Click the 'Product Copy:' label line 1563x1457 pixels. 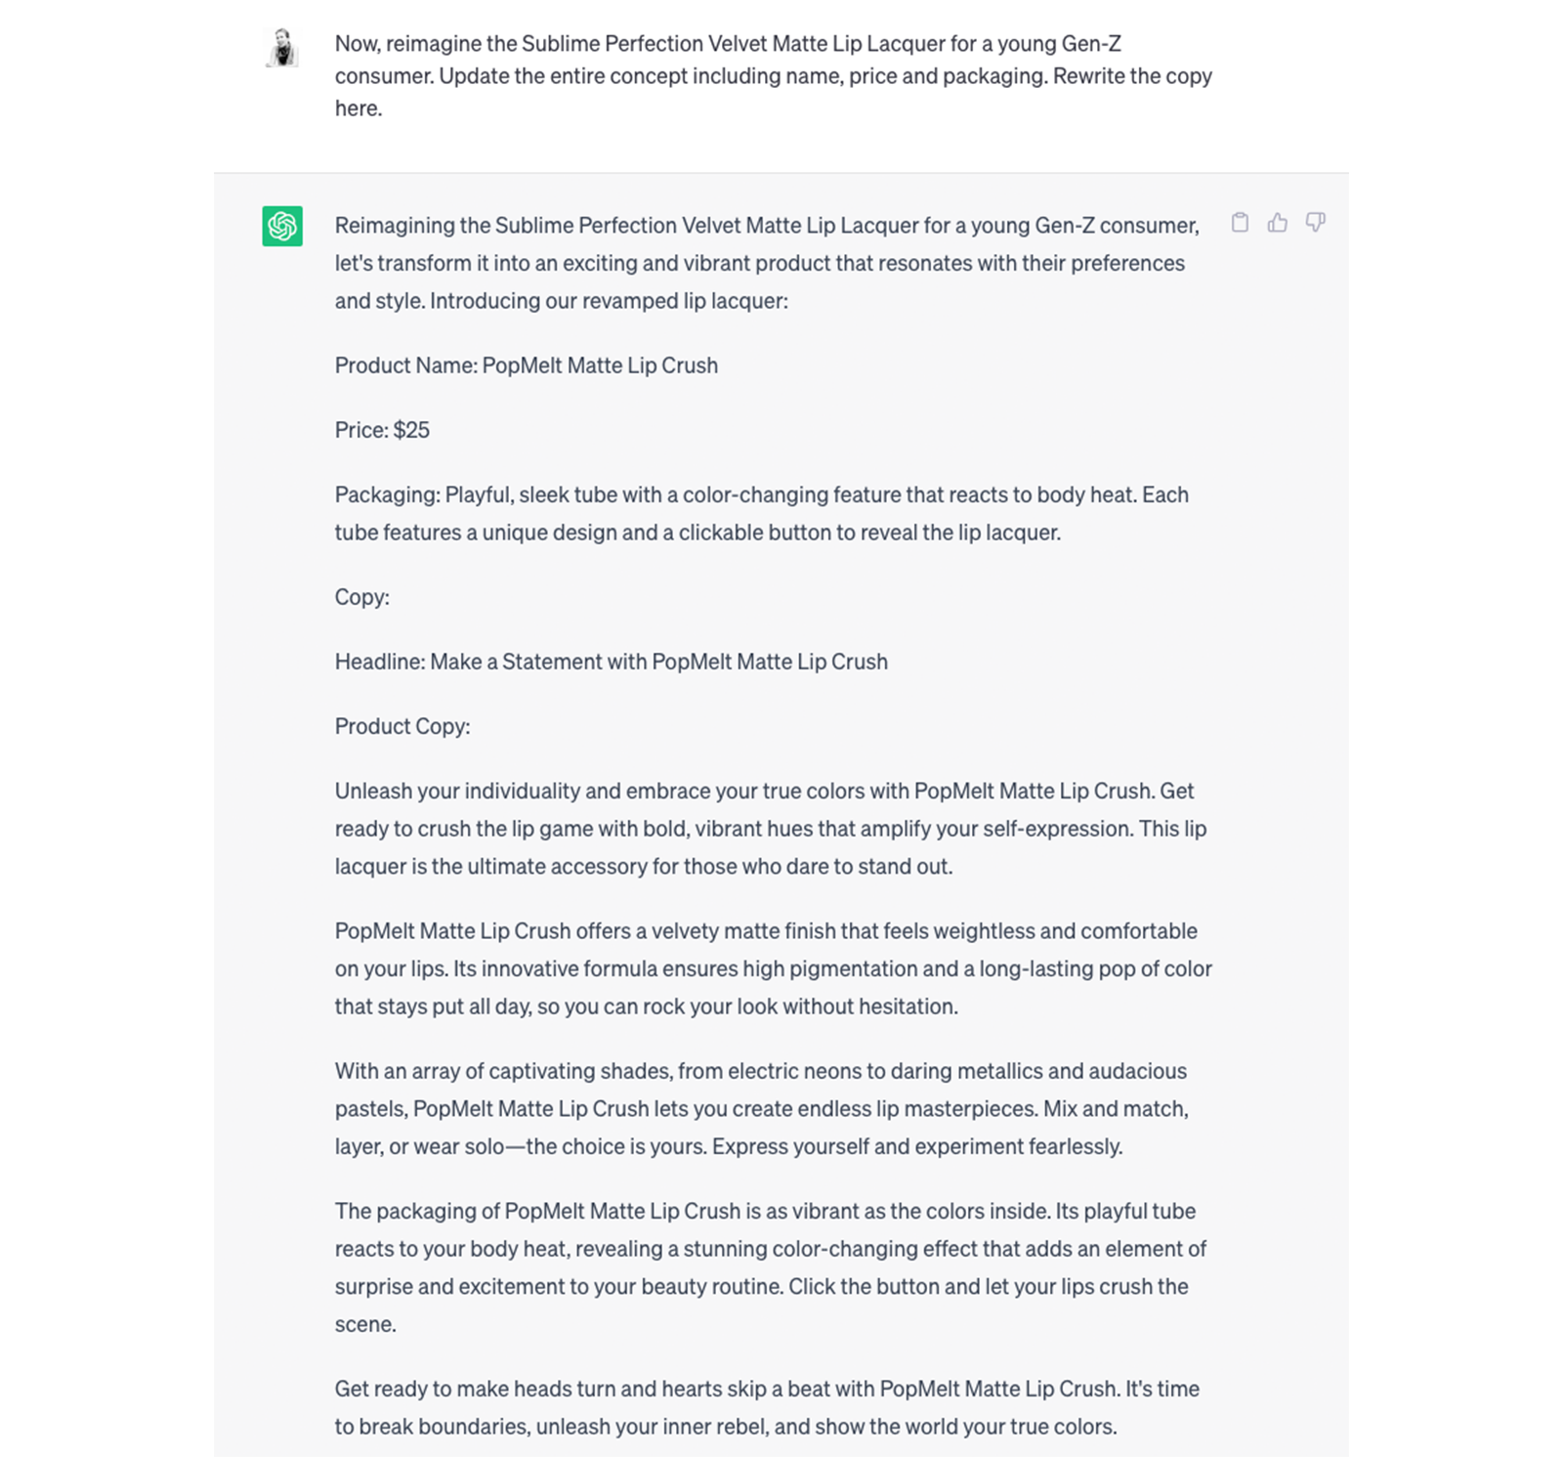coord(401,726)
